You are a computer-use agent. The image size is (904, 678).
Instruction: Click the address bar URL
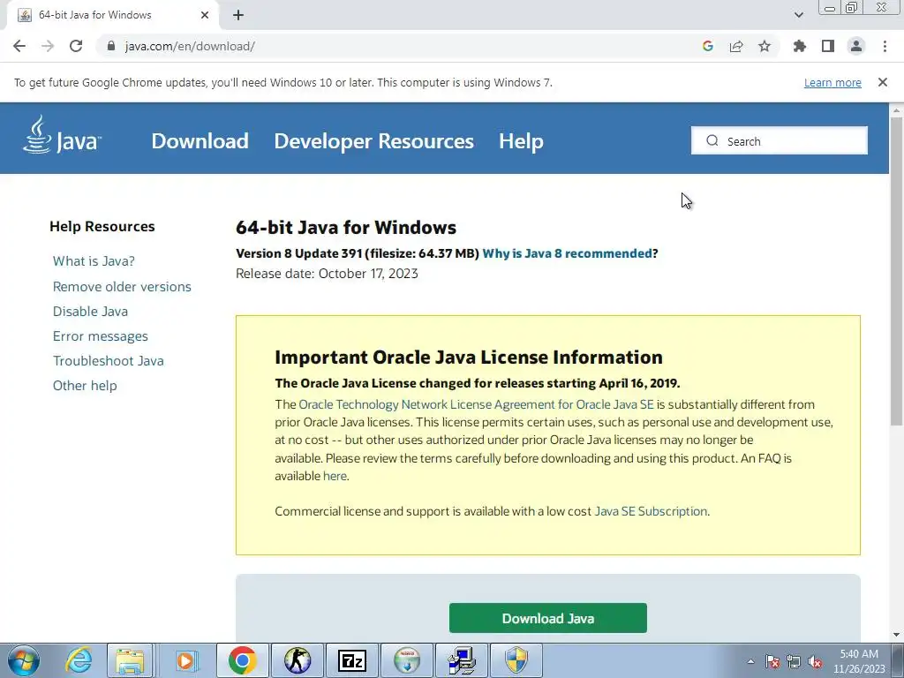(x=190, y=46)
